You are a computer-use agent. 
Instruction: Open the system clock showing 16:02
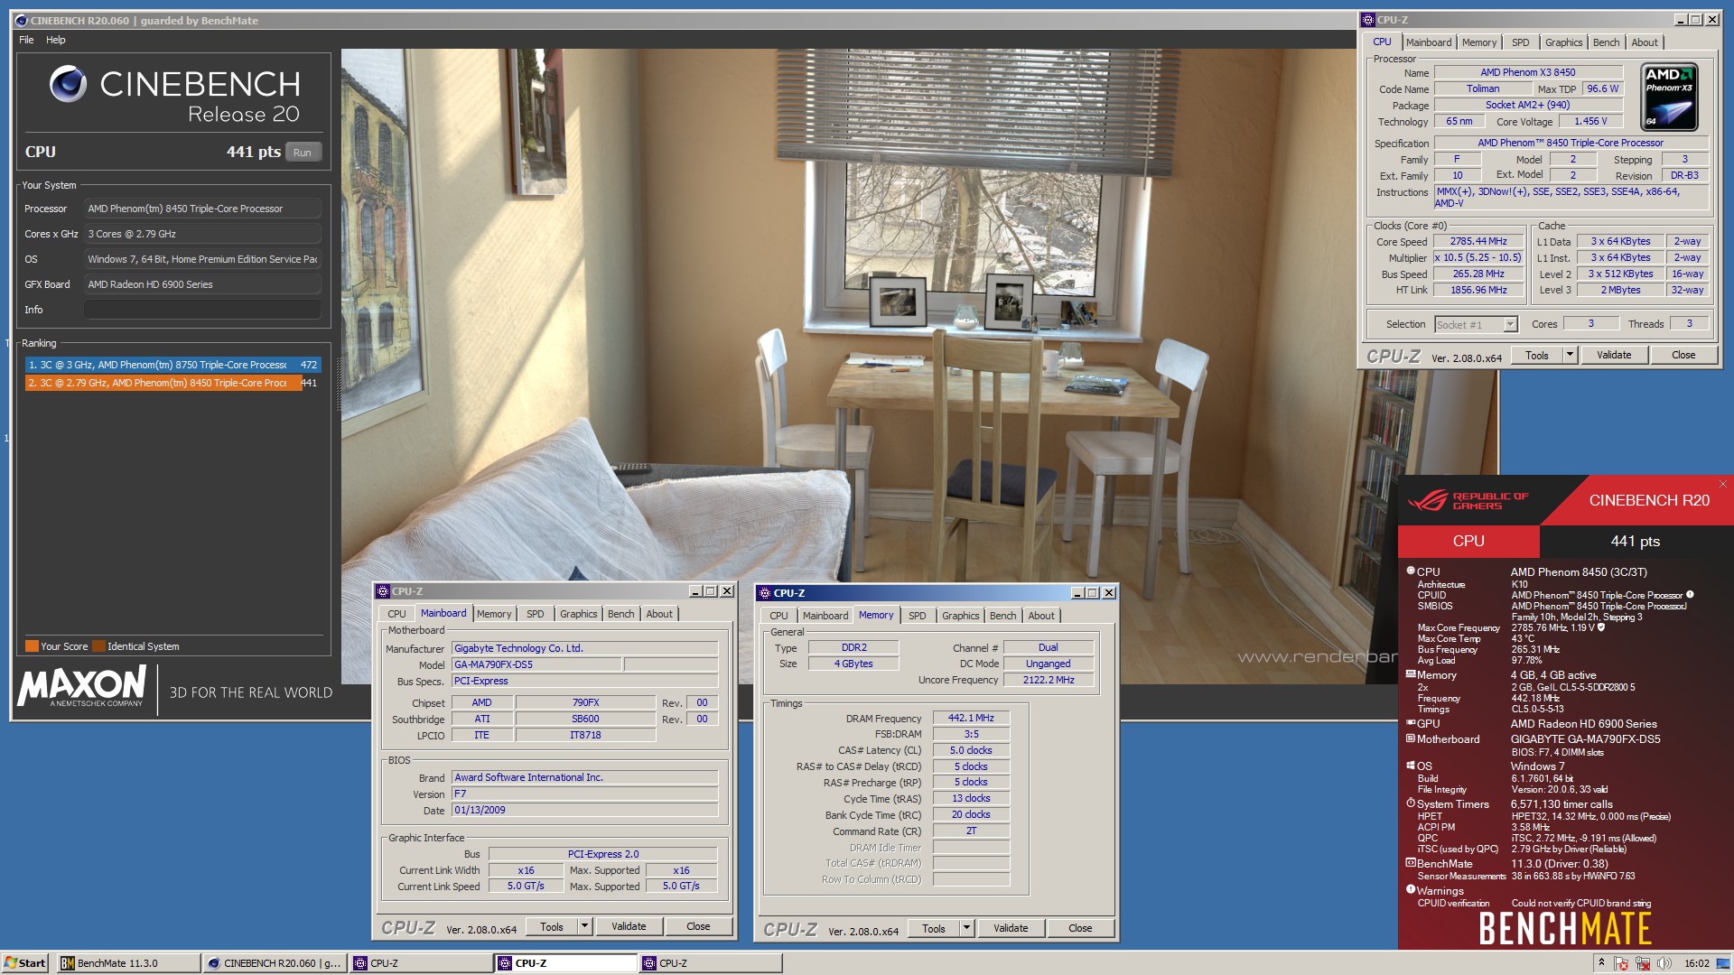pyautogui.click(x=1696, y=963)
